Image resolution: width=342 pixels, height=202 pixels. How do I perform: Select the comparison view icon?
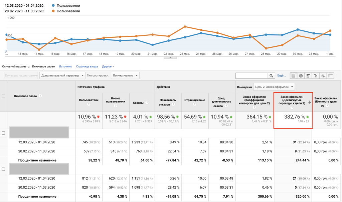(316, 76)
